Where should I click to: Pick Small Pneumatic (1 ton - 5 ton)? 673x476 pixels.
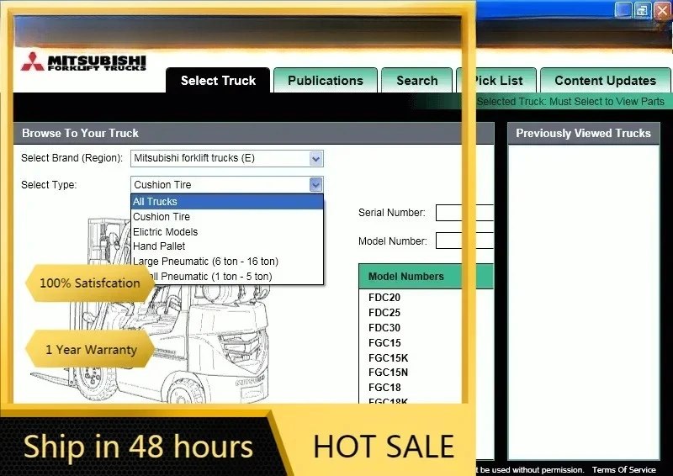point(227,276)
